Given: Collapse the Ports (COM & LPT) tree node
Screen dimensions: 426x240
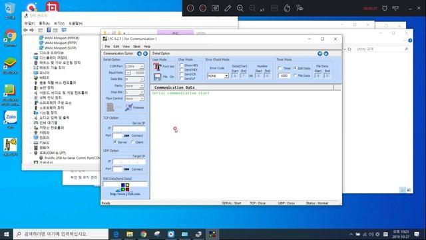Looking at the screenshot, I should click(x=31, y=153).
